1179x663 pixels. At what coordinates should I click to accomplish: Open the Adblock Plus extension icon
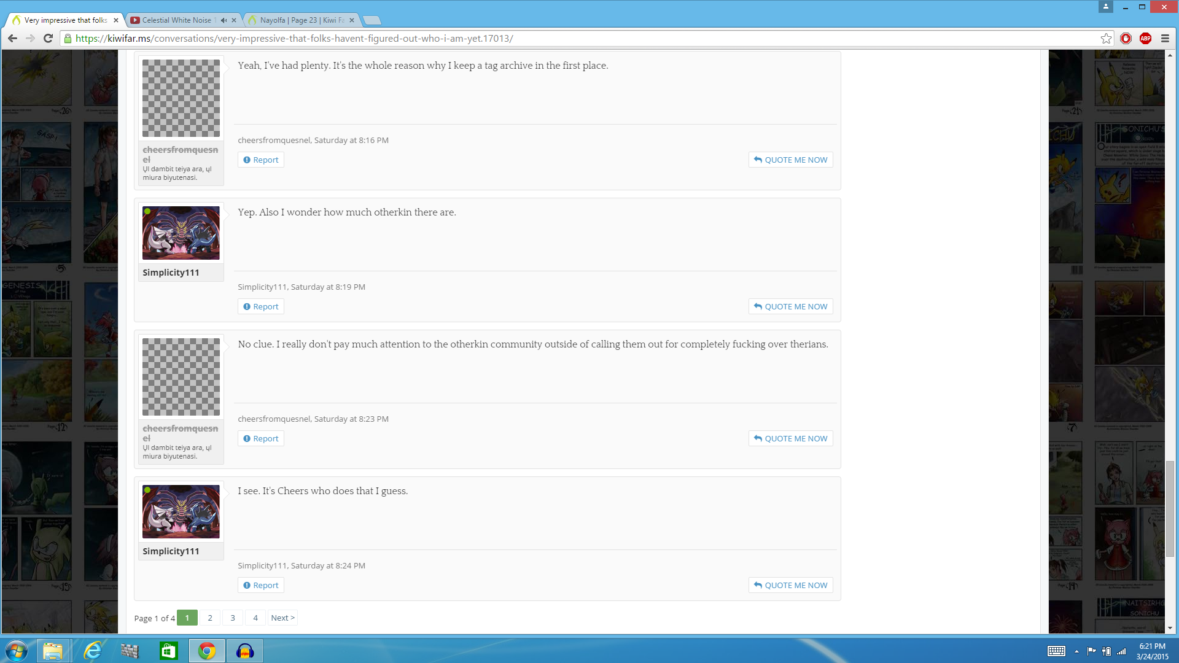(x=1145, y=38)
